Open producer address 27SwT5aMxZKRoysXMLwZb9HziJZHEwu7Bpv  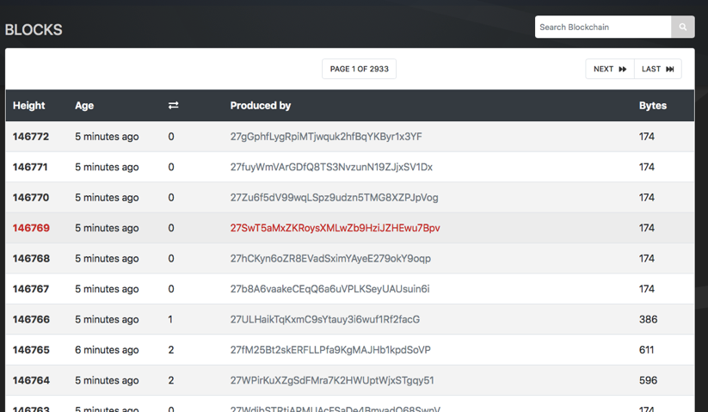(335, 228)
